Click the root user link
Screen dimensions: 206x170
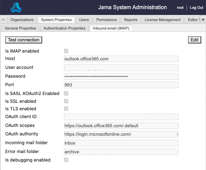180,8
